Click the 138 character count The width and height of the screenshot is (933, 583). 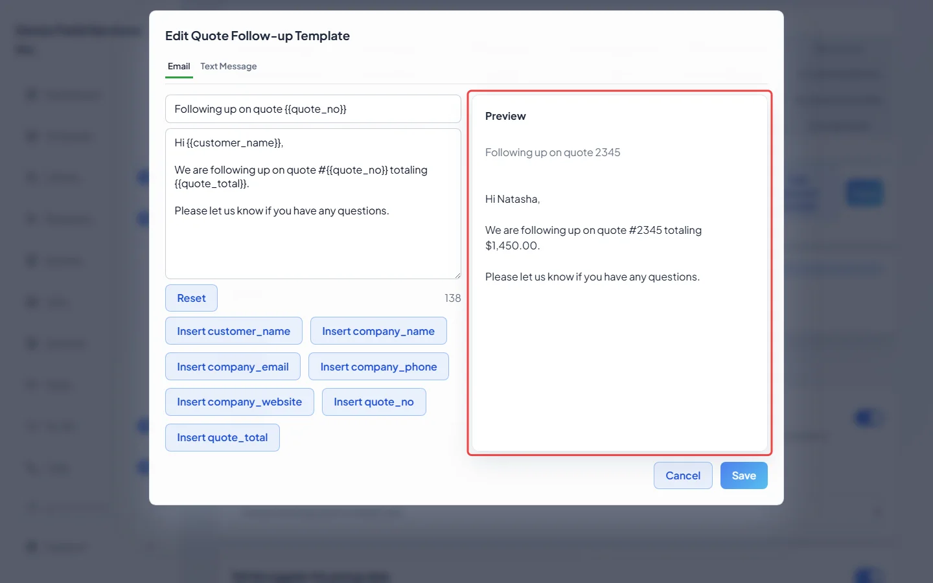coord(452,298)
